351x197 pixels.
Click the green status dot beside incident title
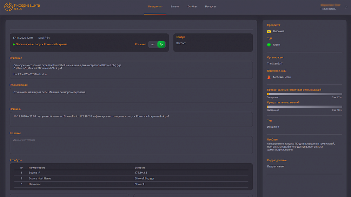14,45
